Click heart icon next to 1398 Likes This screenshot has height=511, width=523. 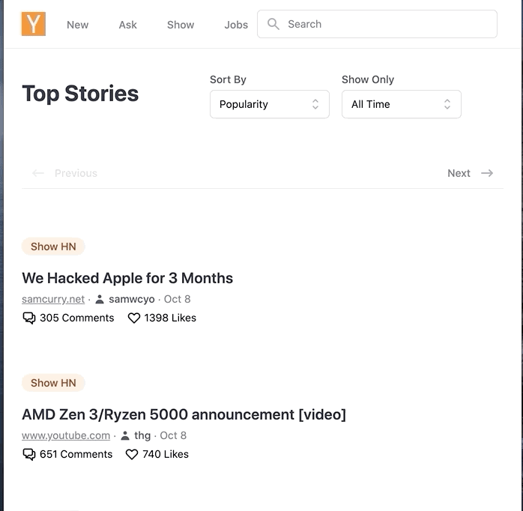134,318
